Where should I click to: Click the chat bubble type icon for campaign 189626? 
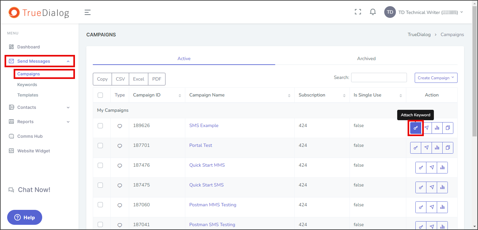[x=120, y=126]
